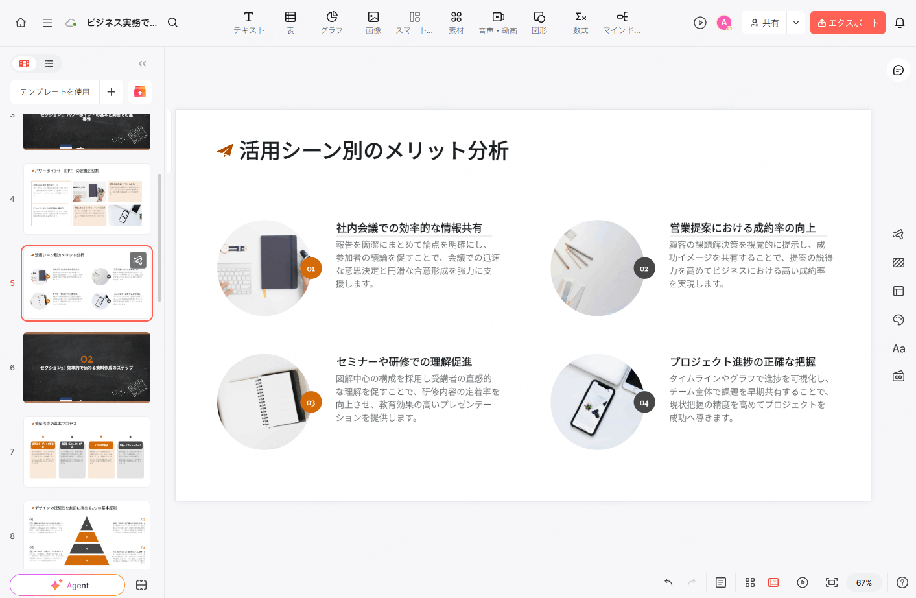
Task: Click the slide panel vertical scrollbar
Action: 159,237
